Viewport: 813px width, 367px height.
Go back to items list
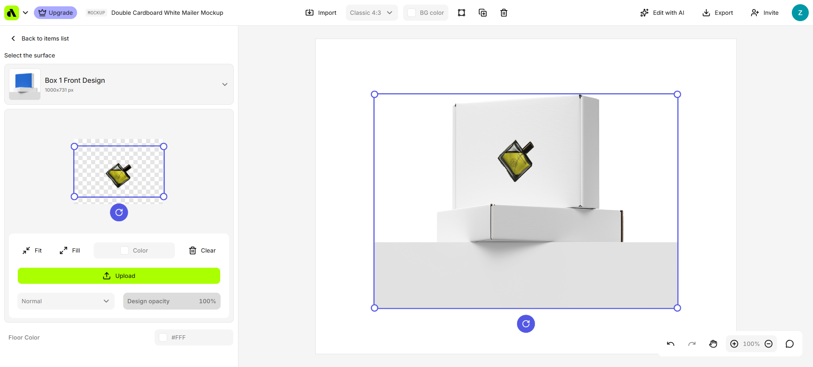[40, 38]
